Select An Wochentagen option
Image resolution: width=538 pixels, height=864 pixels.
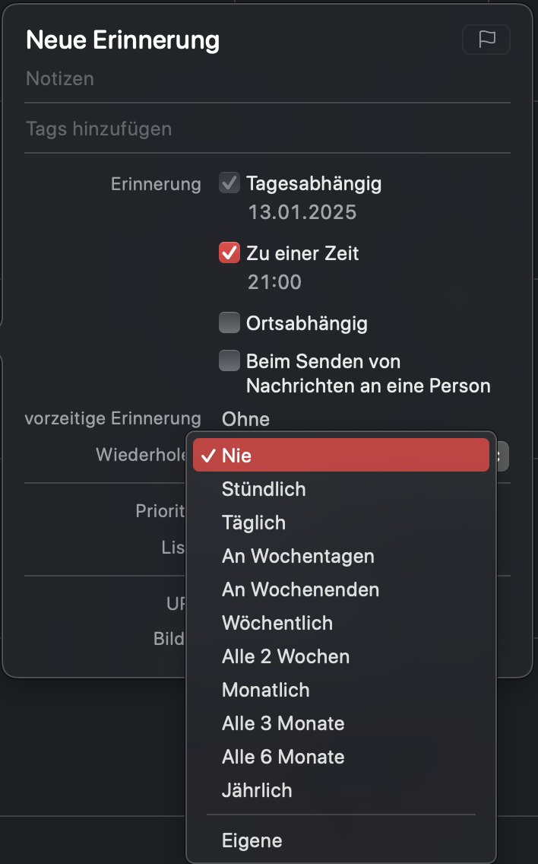click(x=298, y=556)
